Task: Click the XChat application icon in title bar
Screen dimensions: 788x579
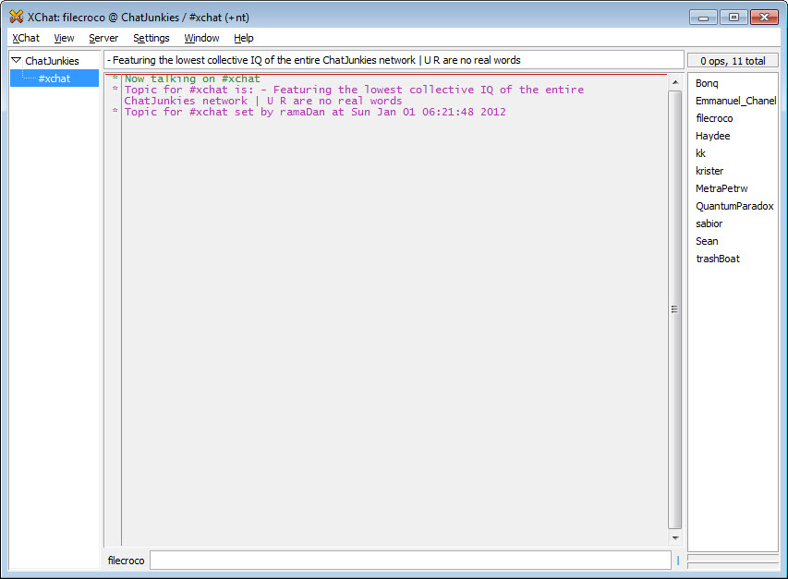Action: click(x=17, y=17)
